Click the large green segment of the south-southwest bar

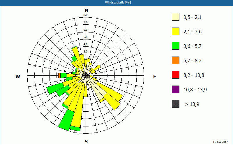coord(66,120)
